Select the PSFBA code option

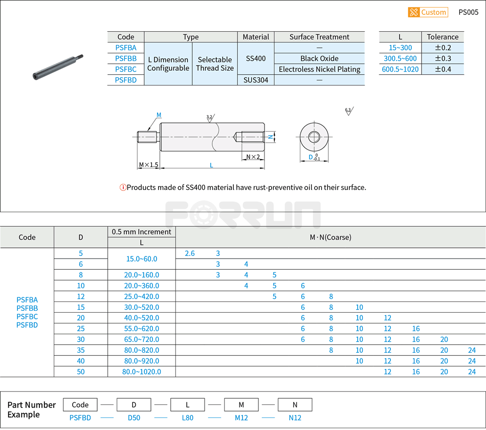point(125,48)
